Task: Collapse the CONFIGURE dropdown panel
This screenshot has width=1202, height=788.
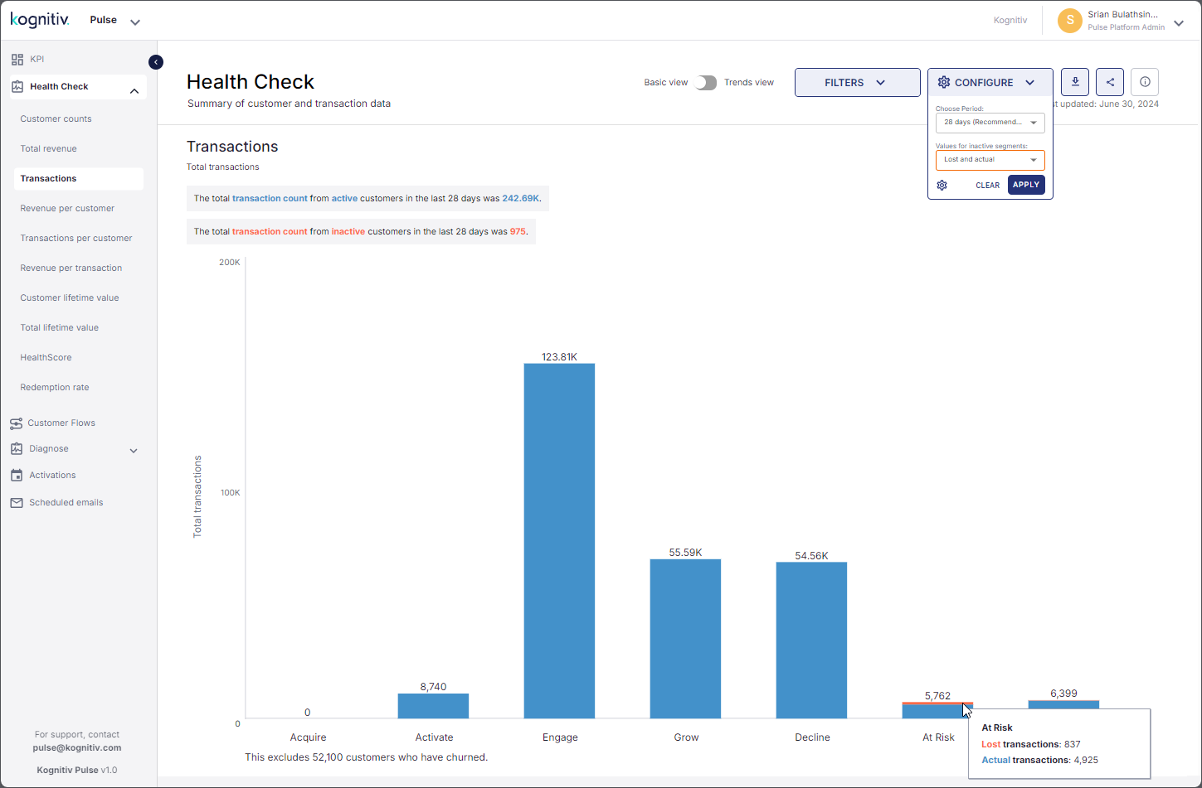Action: (x=990, y=82)
